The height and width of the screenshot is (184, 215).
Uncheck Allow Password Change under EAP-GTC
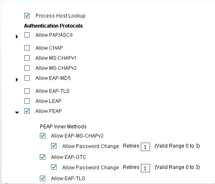(x=54, y=167)
